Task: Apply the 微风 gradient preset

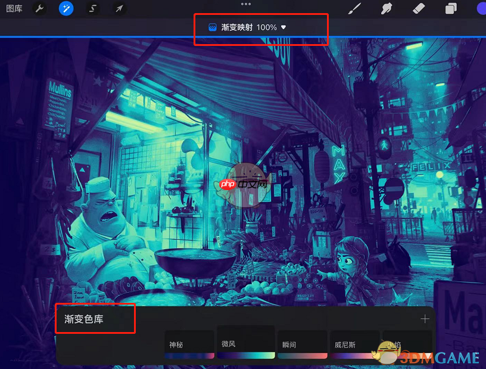Action: coord(245,345)
